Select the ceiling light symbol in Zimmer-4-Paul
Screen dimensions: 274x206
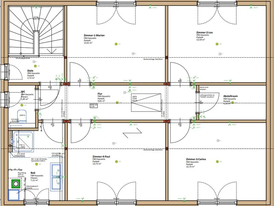click(x=115, y=161)
